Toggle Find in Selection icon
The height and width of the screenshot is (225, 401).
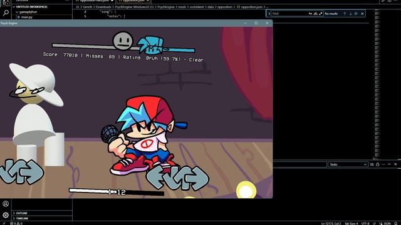click(356, 14)
